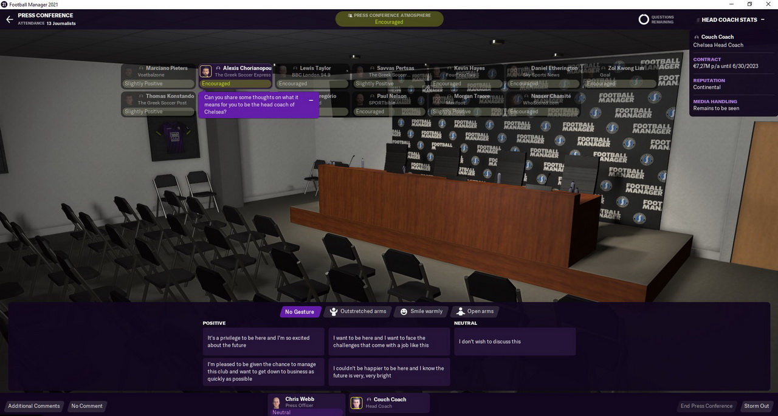Answer "It's a privilege to be here"
The image size is (778, 416).
pyautogui.click(x=263, y=342)
